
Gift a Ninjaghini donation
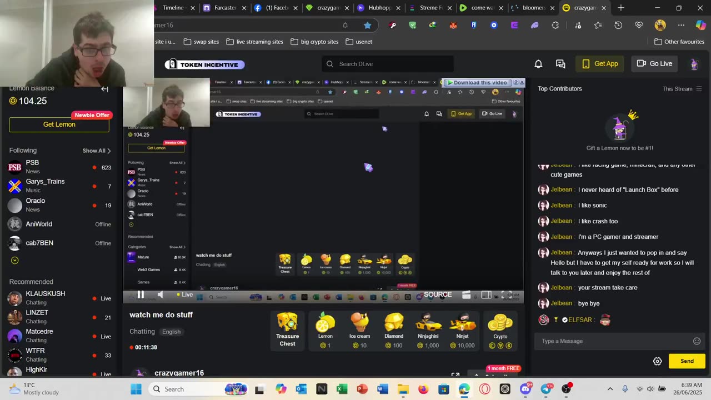click(x=428, y=330)
